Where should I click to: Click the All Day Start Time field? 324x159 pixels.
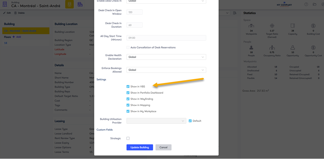[x=166, y=38]
